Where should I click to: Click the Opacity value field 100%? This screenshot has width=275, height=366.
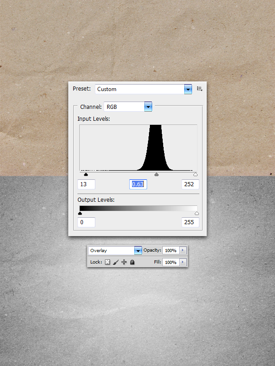[171, 250]
